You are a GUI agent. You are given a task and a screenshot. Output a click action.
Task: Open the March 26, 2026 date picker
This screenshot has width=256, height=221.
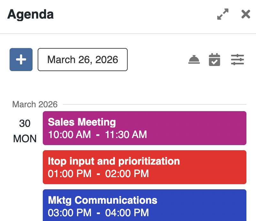[83, 60]
